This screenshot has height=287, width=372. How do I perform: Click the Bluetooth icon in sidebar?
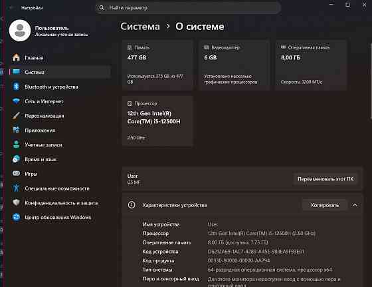(x=16, y=87)
